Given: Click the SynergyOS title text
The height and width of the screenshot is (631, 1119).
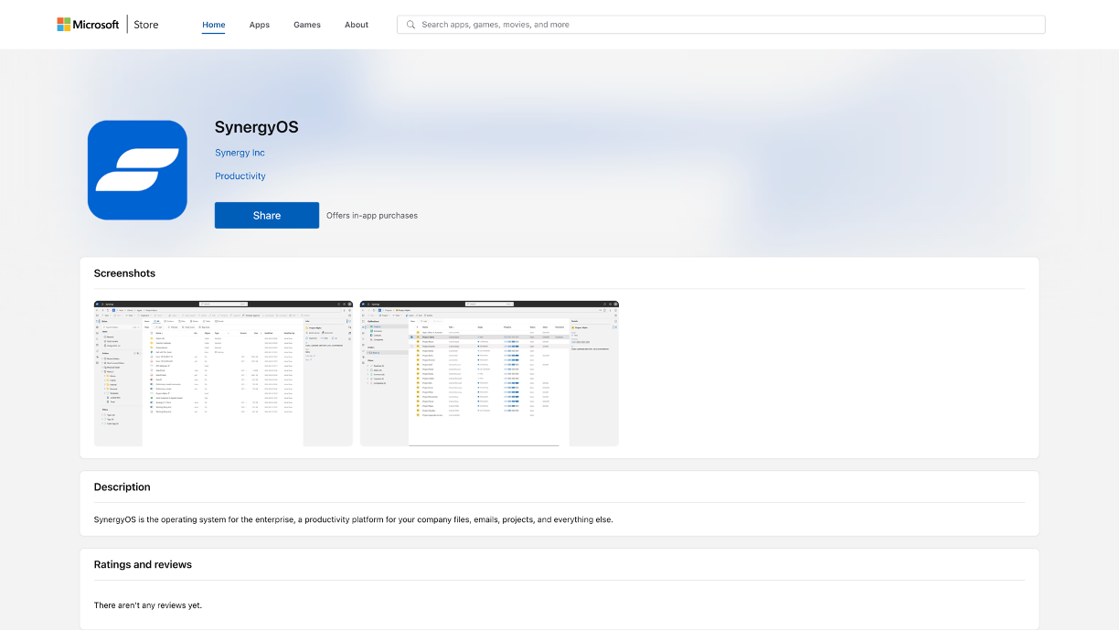Looking at the screenshot, I should 257,127.
